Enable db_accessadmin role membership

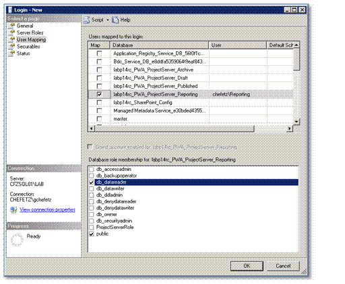tap(92, 170)
